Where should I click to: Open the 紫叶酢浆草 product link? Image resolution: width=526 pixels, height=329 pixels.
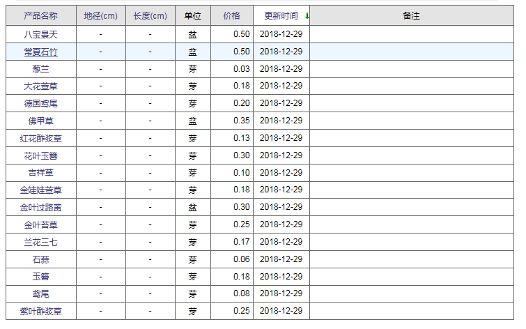click(40, 312)
